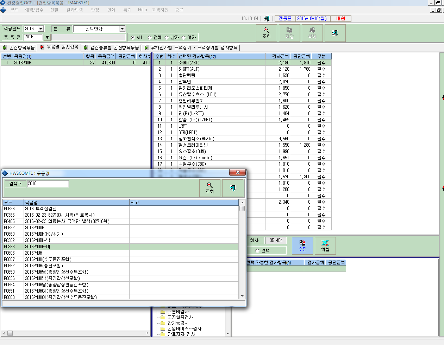Click the small exit icon near 10.10.04
The image size is (444, 345).
point(267,18)
